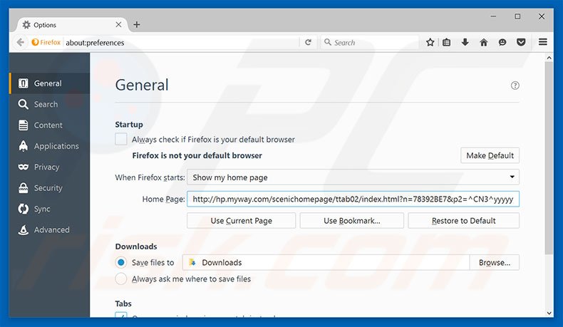
Task: Open the Privacy preferences category
Action: (50, 167)
